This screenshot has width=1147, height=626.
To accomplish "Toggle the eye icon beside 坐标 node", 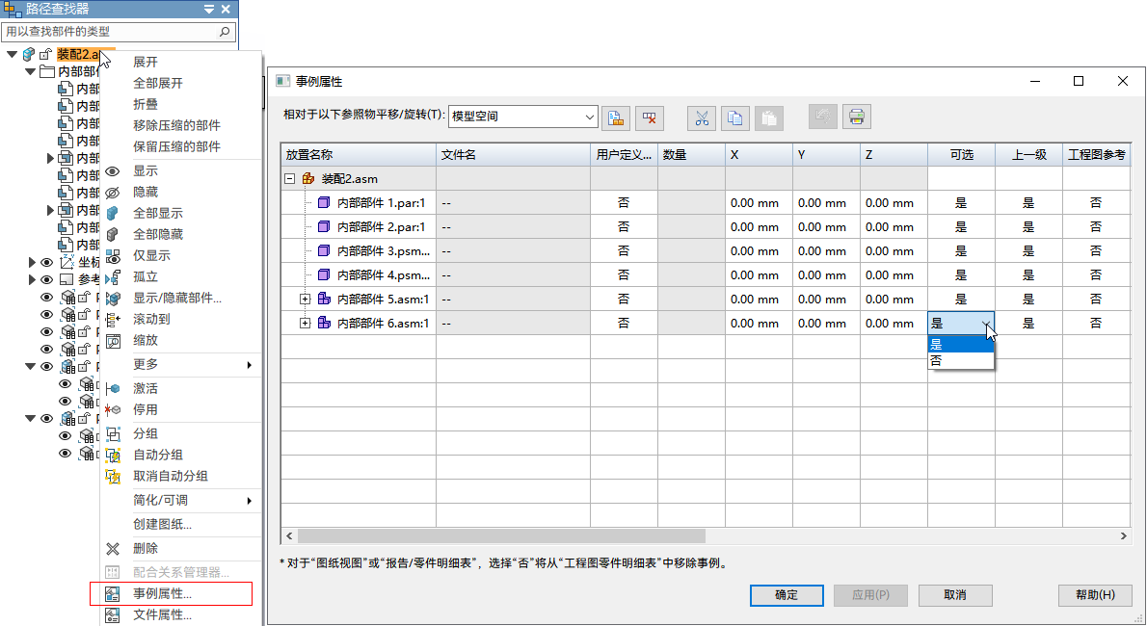I will [x=47, y=262].
